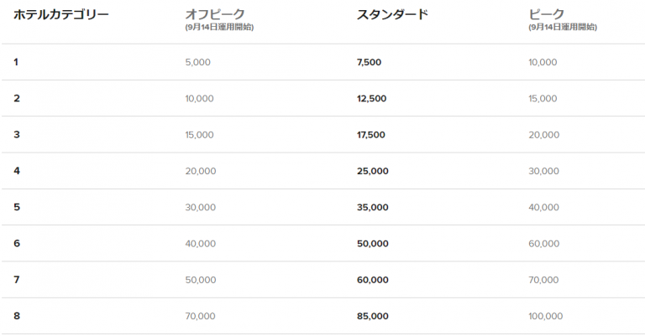Click the ホテルカテゴリー column header

tap(60, 13)
